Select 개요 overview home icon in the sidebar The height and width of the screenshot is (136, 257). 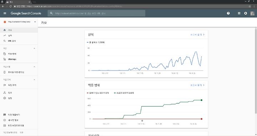[5, 30]
